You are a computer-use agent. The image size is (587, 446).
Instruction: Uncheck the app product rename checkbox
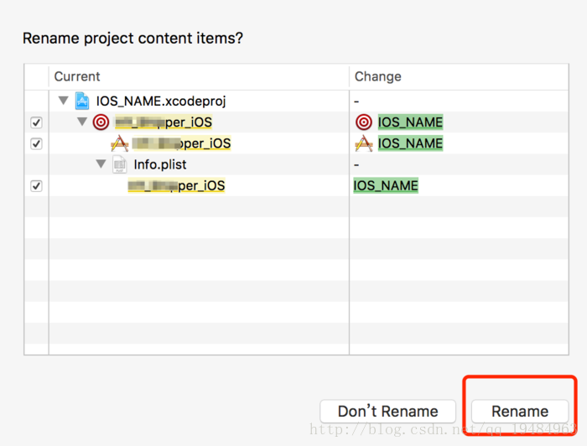pos(36,143)
